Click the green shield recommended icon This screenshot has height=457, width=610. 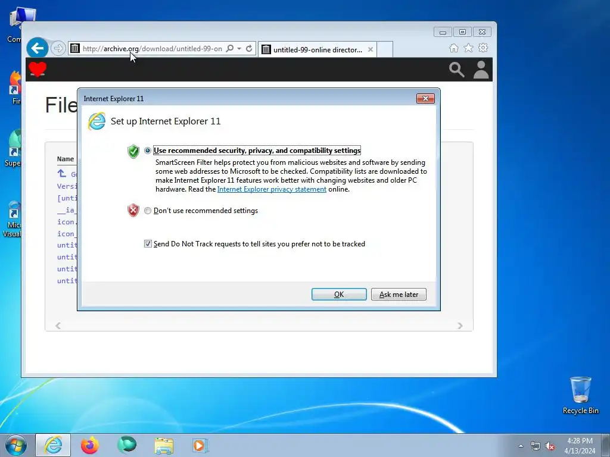(x=133, y=151)
